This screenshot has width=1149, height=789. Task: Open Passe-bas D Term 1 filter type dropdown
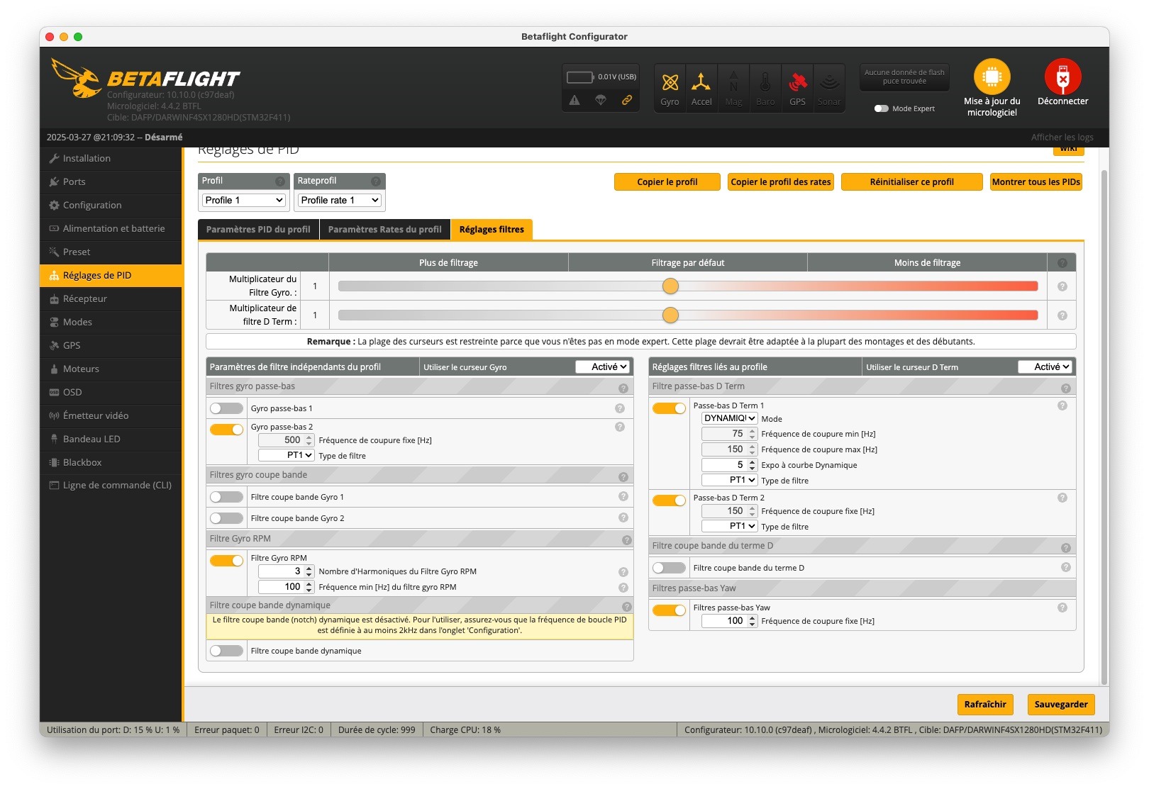(730, 480)
